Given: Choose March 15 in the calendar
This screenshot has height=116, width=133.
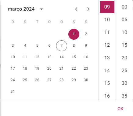Looking at the screenshot, I should pos(74,57).
